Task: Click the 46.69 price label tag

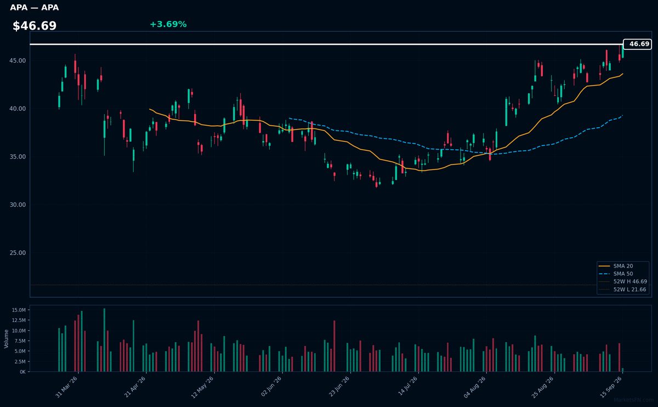Action: point(637,44)
